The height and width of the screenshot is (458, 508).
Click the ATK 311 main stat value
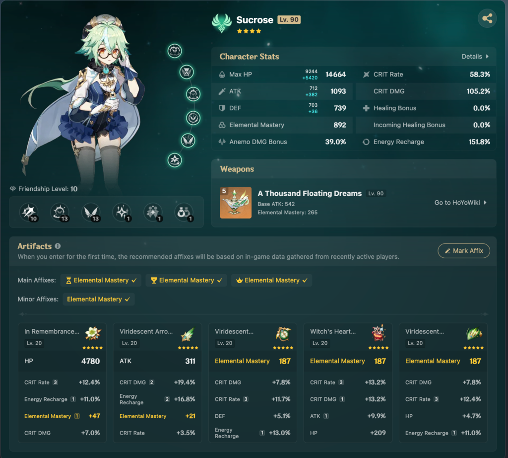(190, 361)
